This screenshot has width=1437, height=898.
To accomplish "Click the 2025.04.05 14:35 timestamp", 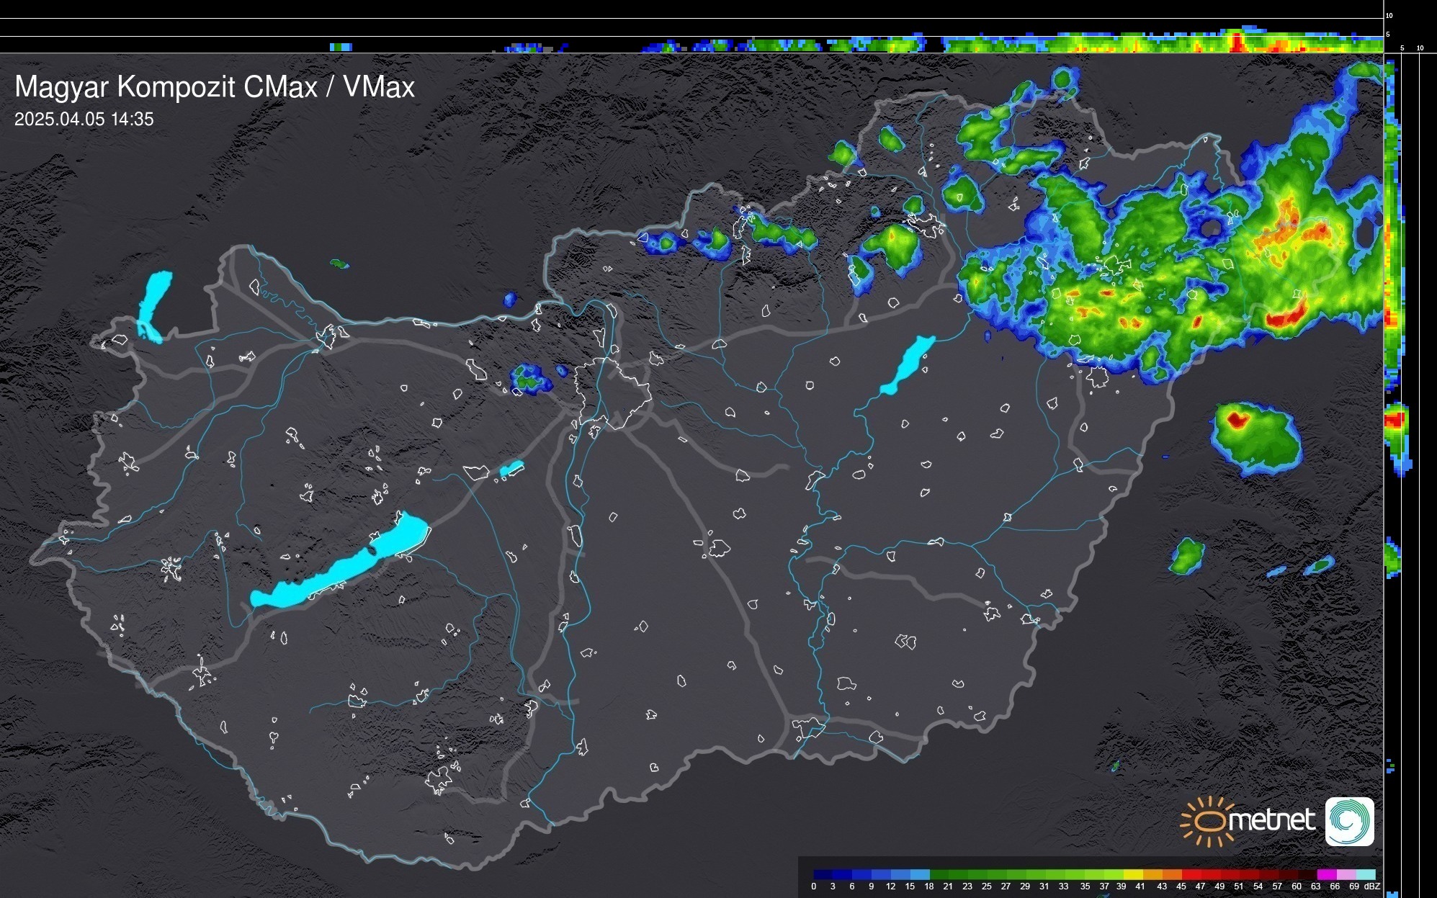I will click(x=84, y=120).
